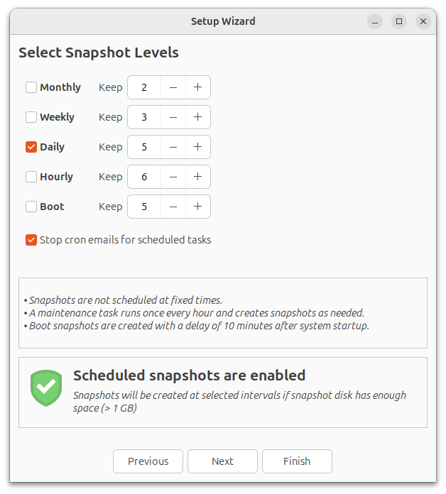This screenshot has width=446, height=494.
Task: Toggle Boot snapshot level checkbox
Action: tap(31, 207)
